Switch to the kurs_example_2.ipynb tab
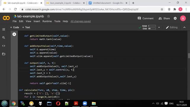 tap(65, 3)
